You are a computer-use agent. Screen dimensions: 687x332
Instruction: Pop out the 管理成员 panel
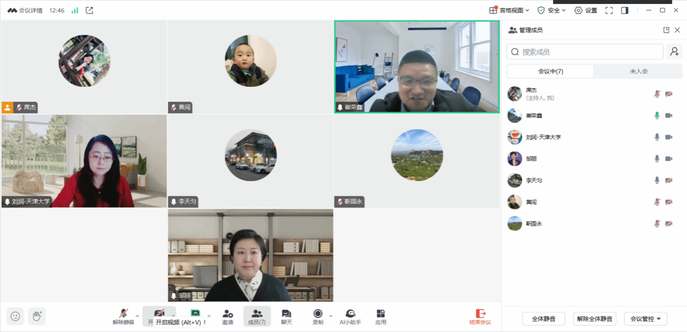point(666,30)
